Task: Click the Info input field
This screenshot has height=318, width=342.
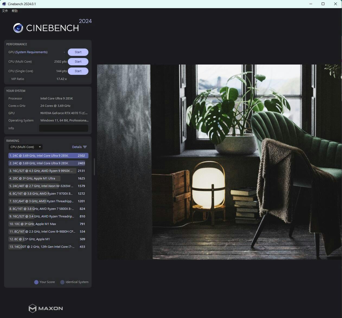Action: coord(63,128)
